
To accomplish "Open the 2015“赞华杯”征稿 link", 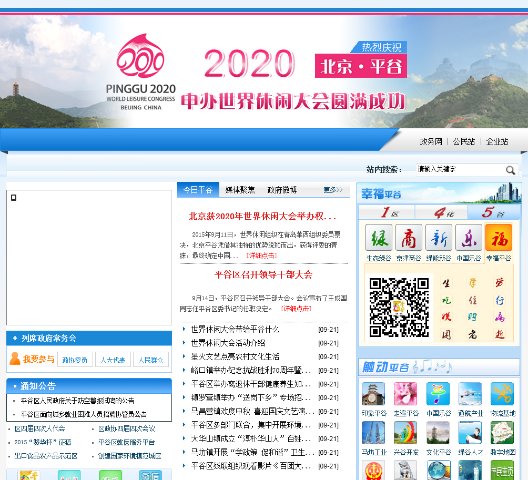I will [x=43, y=442].
